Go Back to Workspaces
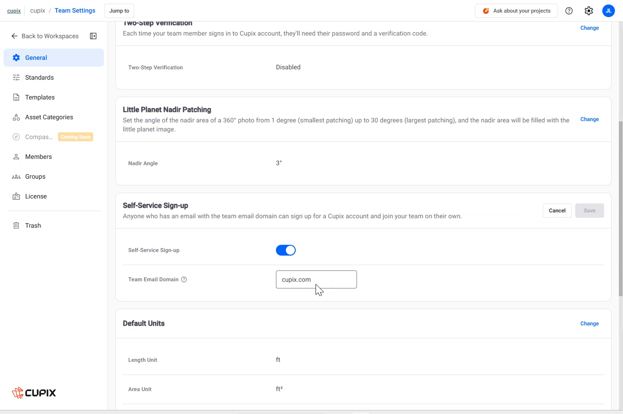623x414 pixels. [45, 36]
